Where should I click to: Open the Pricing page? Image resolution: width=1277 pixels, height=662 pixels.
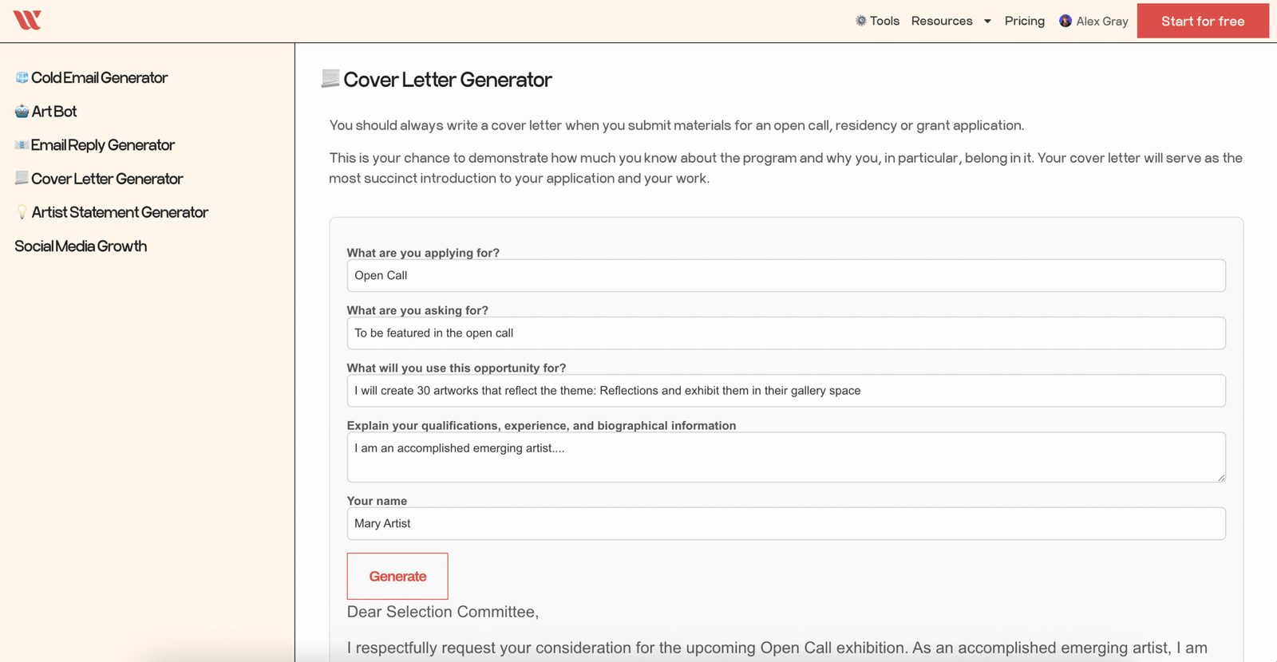click(1024, 22)
